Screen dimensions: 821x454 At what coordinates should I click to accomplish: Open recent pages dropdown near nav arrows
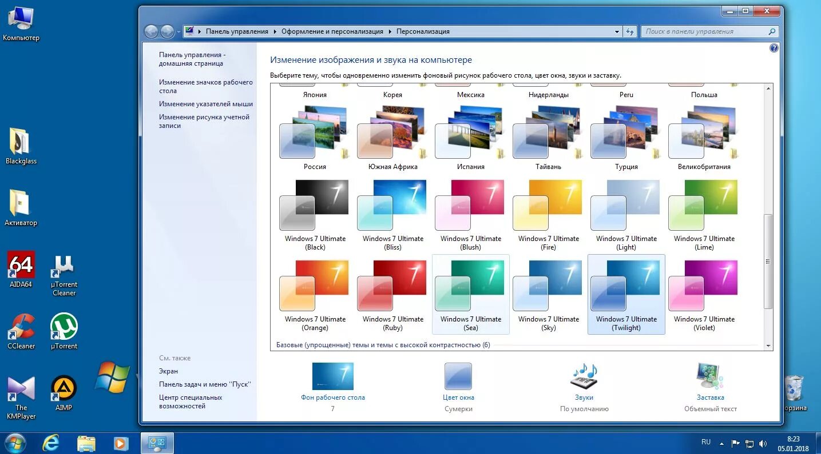[x=179, y=32]
